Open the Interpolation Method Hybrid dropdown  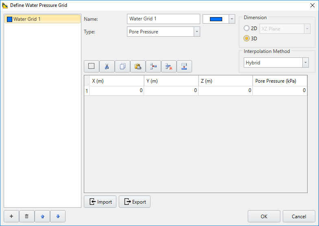pyautogui.click(x=276, y=63)
